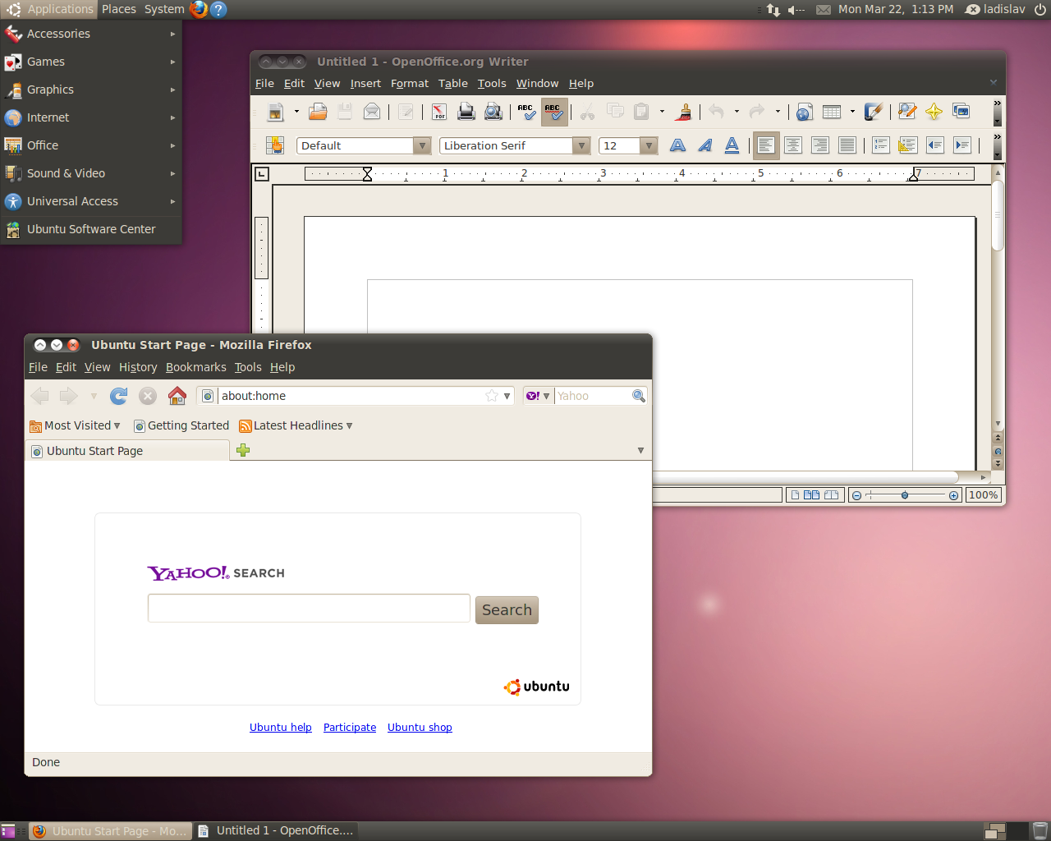Follow the Ubuntu shop link

tap(420, 728)
